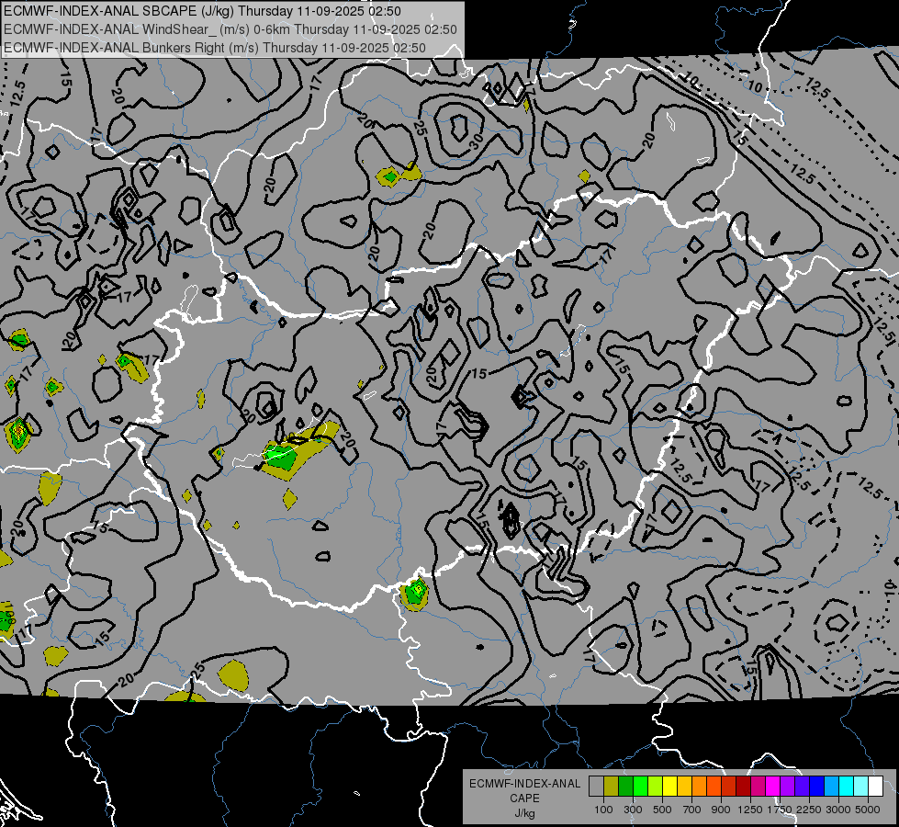Viewport: 899px width, 827px height.
Task: Click the WindShear 0-6km title line
Action: click(x=230, y=29)
